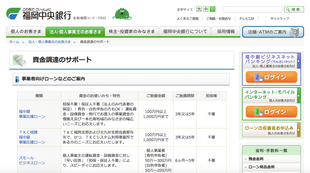
Task: Open サイトマップ link
Action: [x=280, y=19]
